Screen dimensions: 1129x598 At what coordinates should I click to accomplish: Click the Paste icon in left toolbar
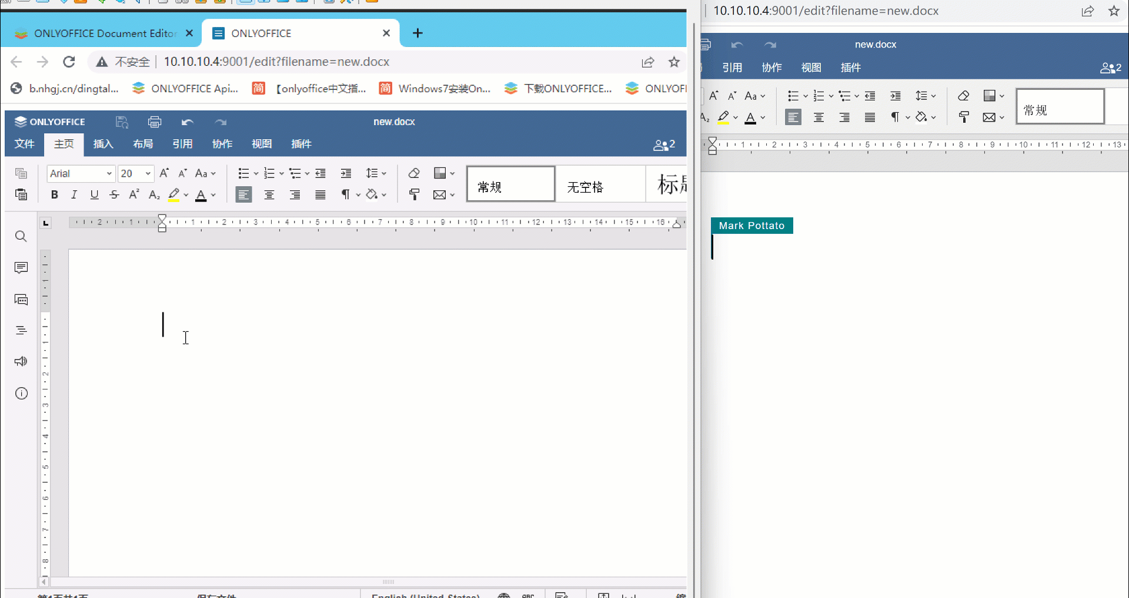21,194
